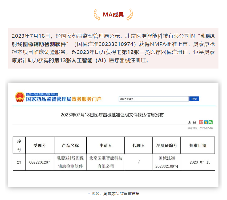Click the 受理号 CQZ2201287 cell
This screenshot has width=227, height=200.
point(39,162)
